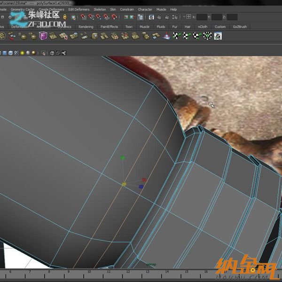Image resolution: width=282 pixels, height=282 pixels.
Task: Open the GoZBrush shelf tab
Action: point(239,27)
